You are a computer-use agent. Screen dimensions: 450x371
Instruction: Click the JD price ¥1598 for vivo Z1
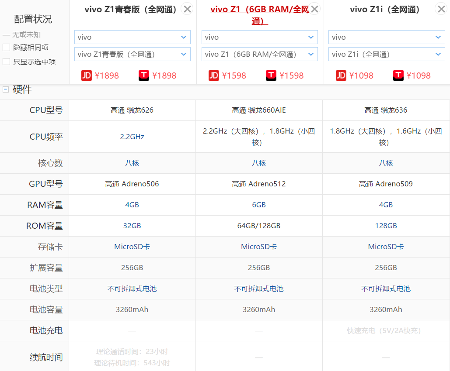(235, 76)
